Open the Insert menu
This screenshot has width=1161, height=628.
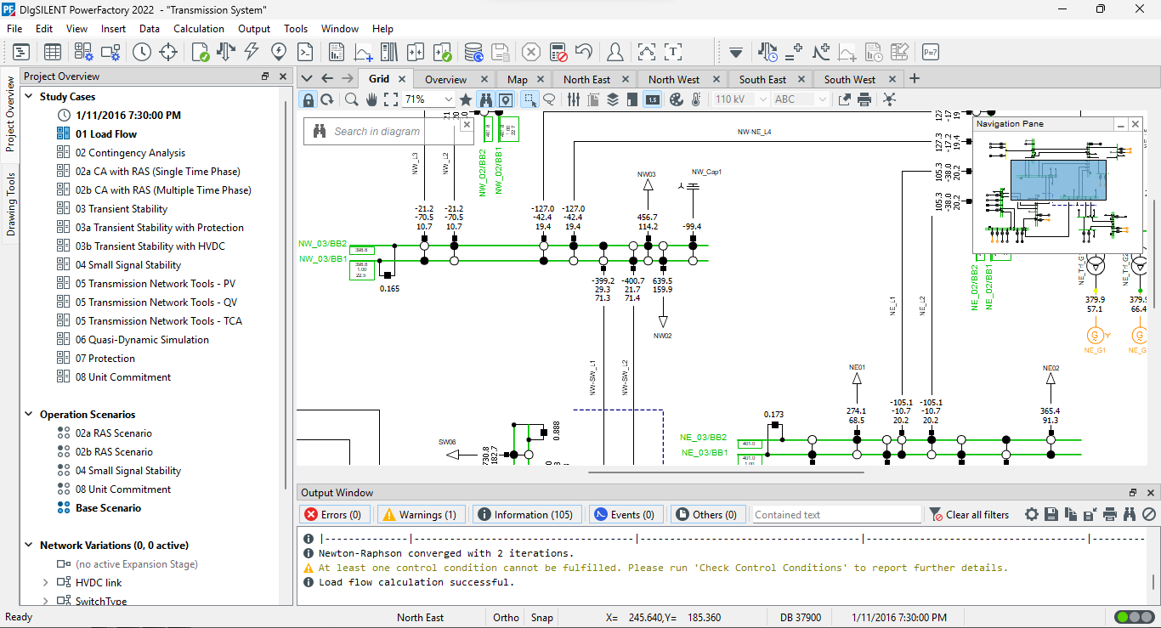point(113,28)
